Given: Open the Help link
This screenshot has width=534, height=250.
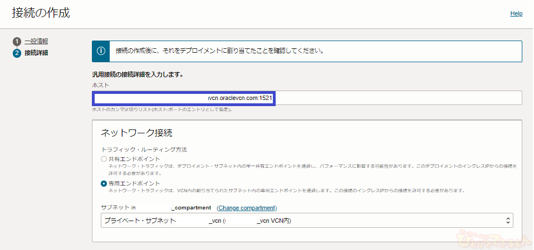Looking at the screenshot, I should point(516,13).
